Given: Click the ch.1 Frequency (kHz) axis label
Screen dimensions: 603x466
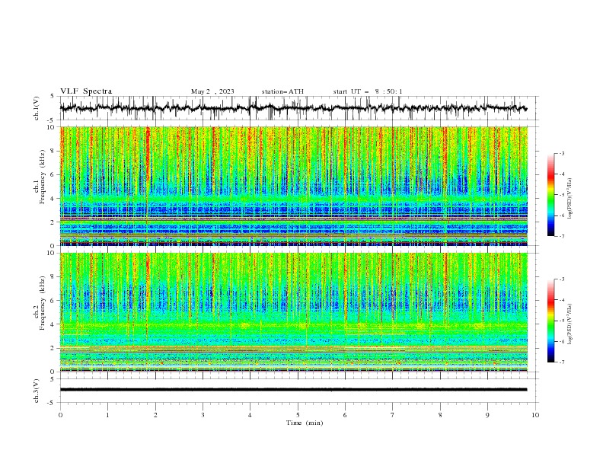Looking at the screenshot, I should 40,177.
